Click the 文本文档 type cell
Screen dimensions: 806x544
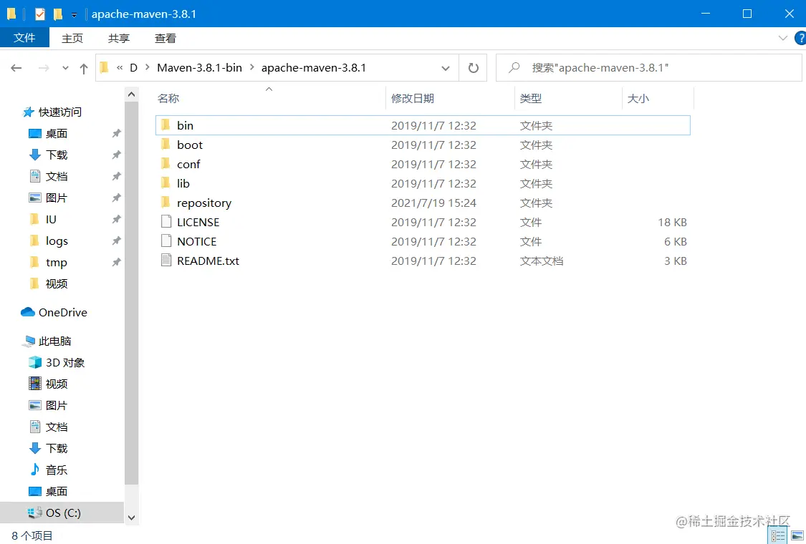point(542,261)
